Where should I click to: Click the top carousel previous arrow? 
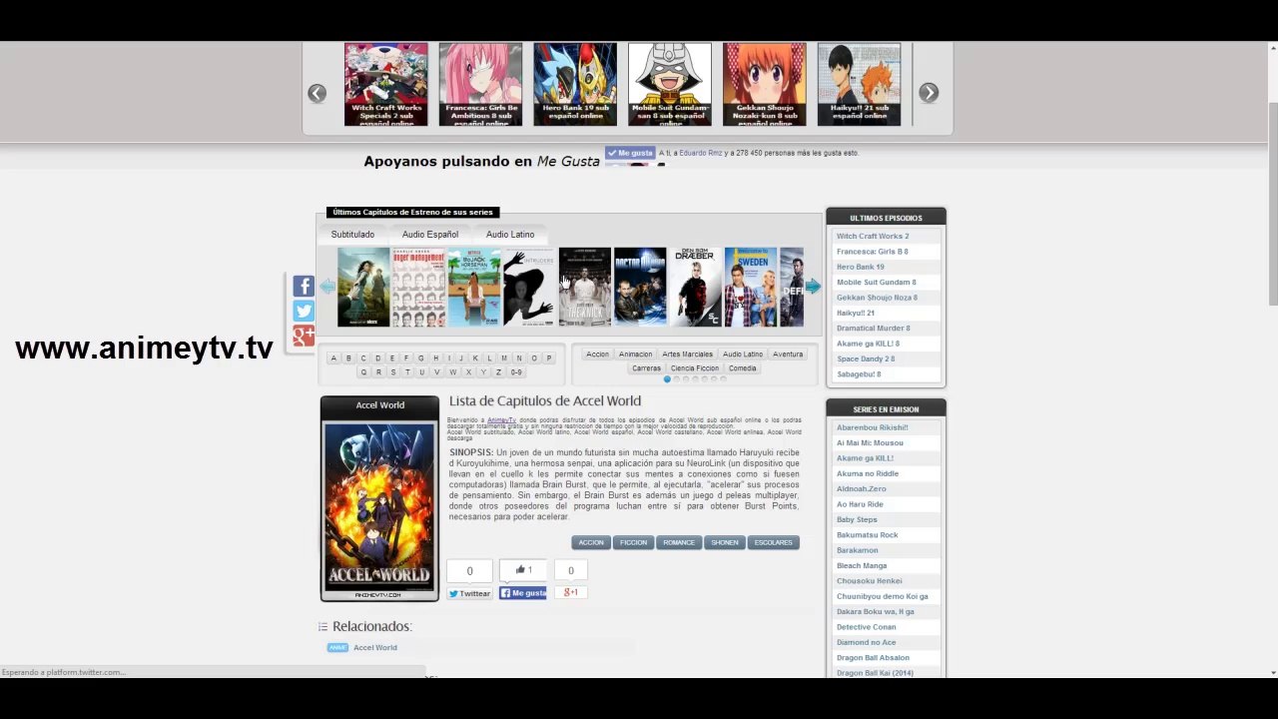tap(317, 93)
